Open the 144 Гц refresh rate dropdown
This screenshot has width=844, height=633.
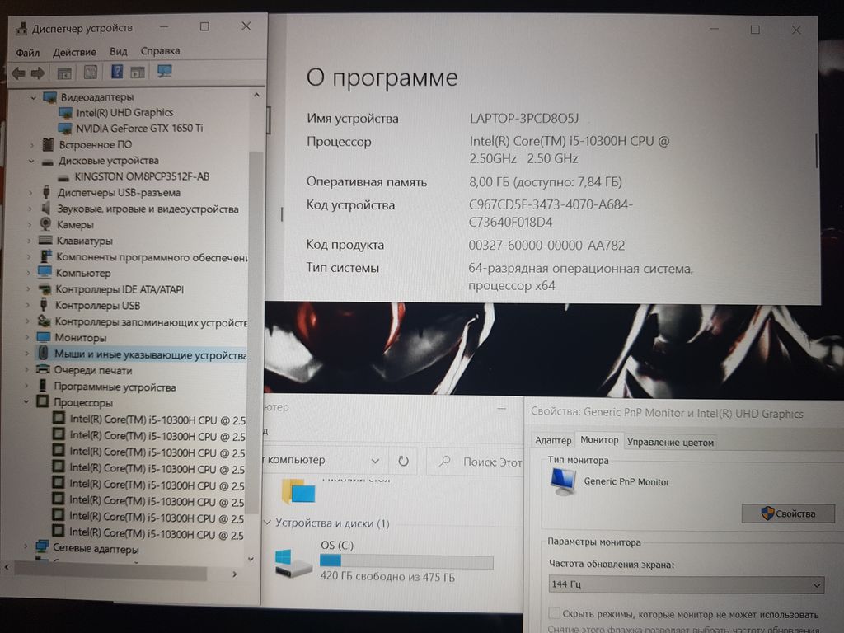686,585
